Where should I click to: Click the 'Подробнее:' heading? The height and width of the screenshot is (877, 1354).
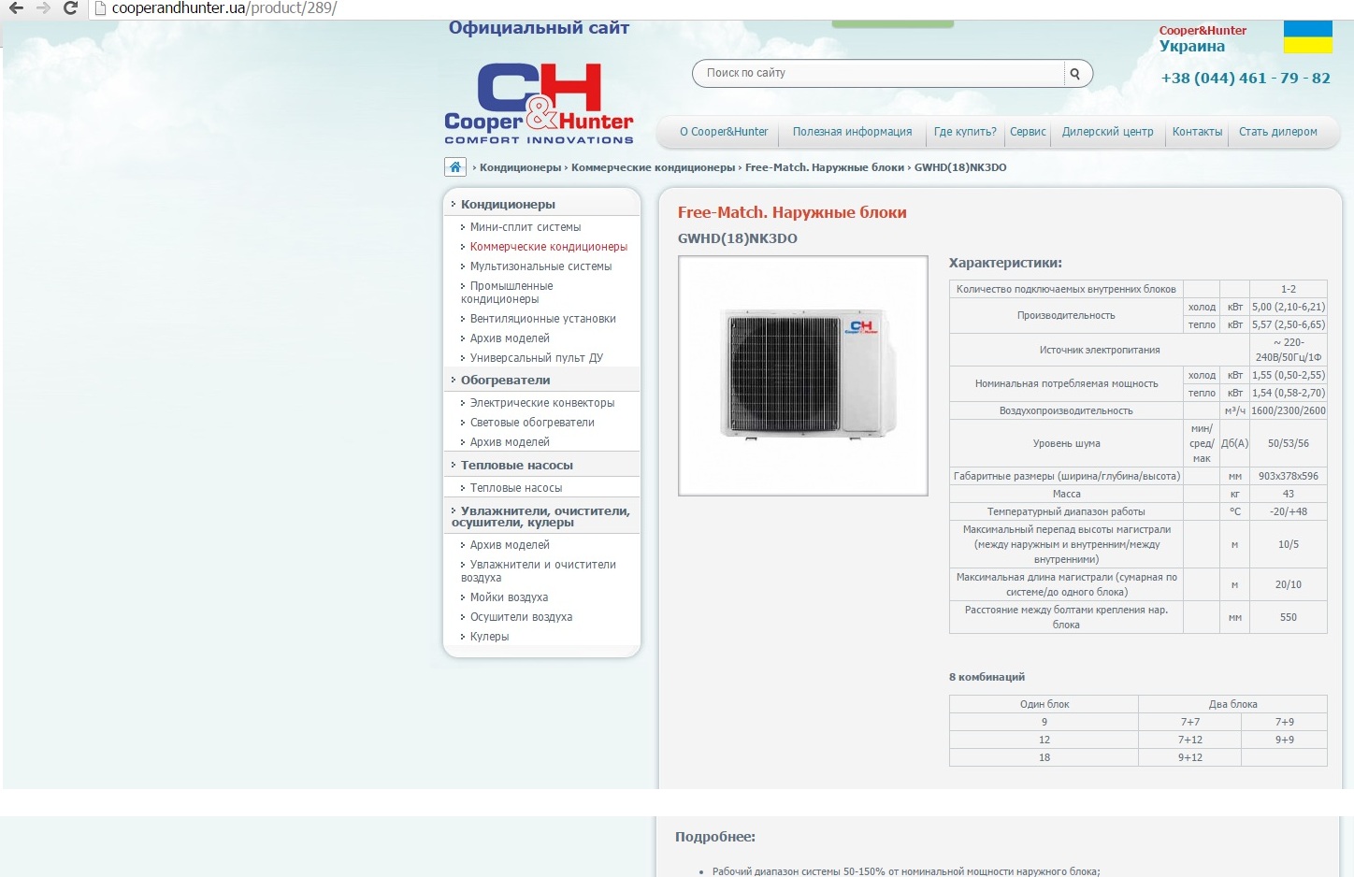pyautogui.click(x=715, y=837)
